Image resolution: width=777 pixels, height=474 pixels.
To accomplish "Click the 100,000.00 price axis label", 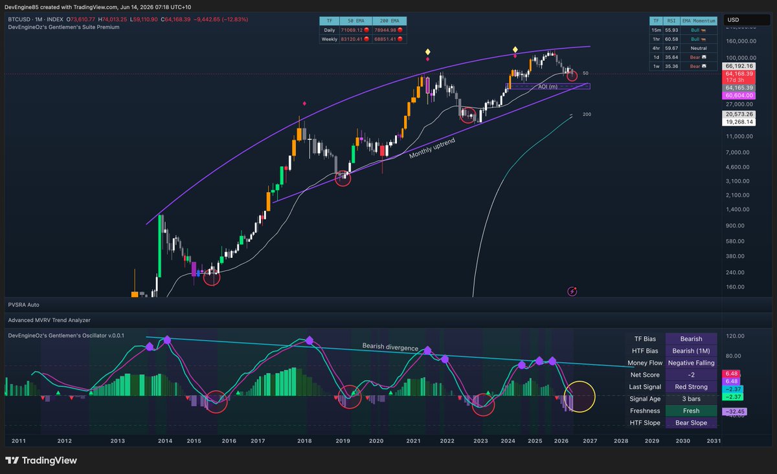I will (x=741, y=58).
